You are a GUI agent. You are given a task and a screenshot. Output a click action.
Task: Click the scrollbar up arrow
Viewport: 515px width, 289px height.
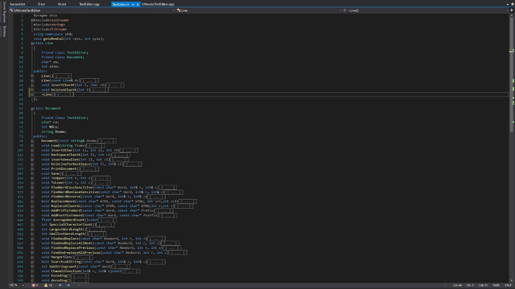[x=512, y=16]
